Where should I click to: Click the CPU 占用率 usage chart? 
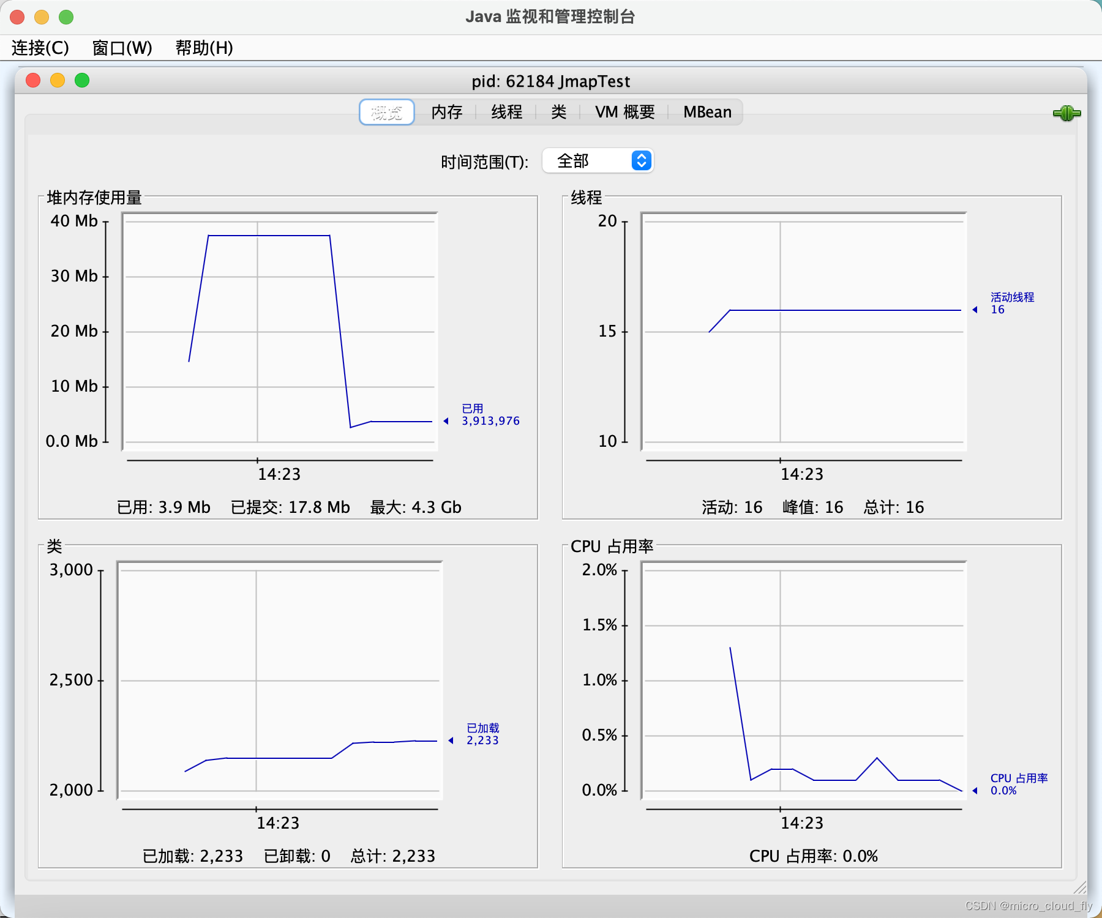803,681
